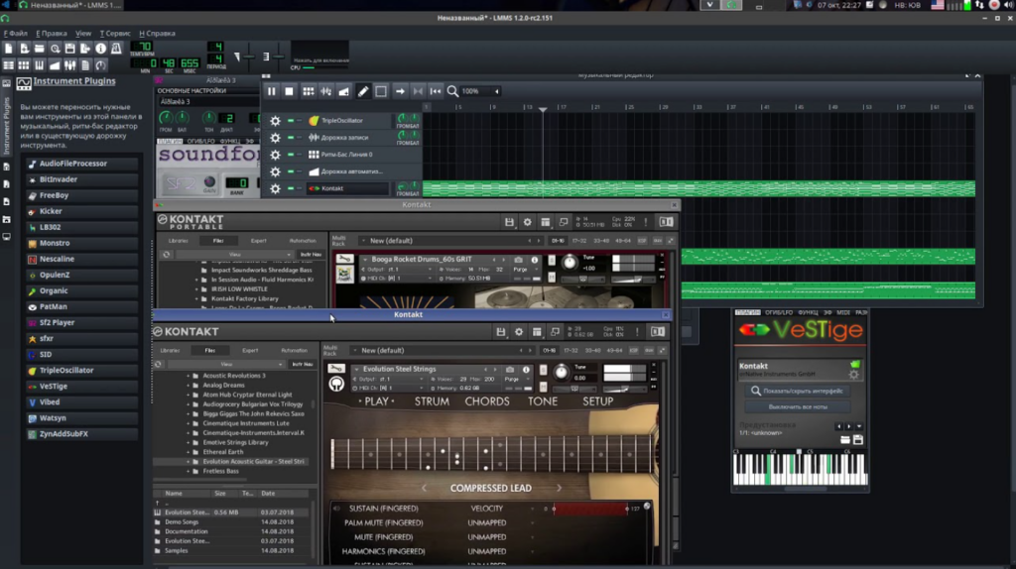Show the FX Mixer window
This screenshot has width=1016, height=569.
click(70, 64)
